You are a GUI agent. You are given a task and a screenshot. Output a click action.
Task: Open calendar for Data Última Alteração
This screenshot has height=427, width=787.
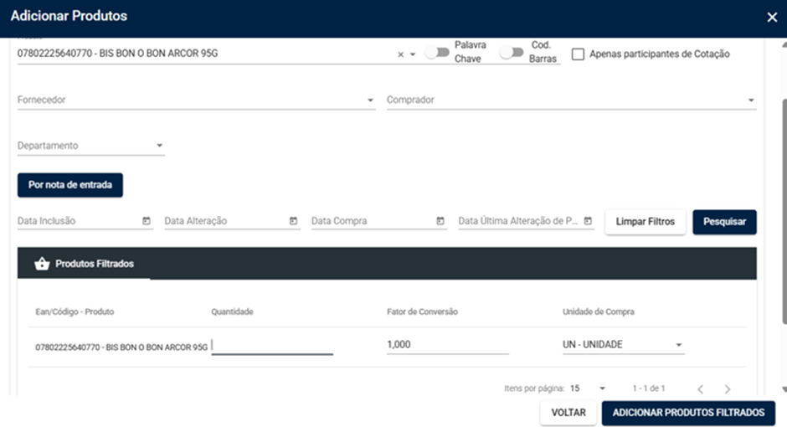(x=588, y=221)
